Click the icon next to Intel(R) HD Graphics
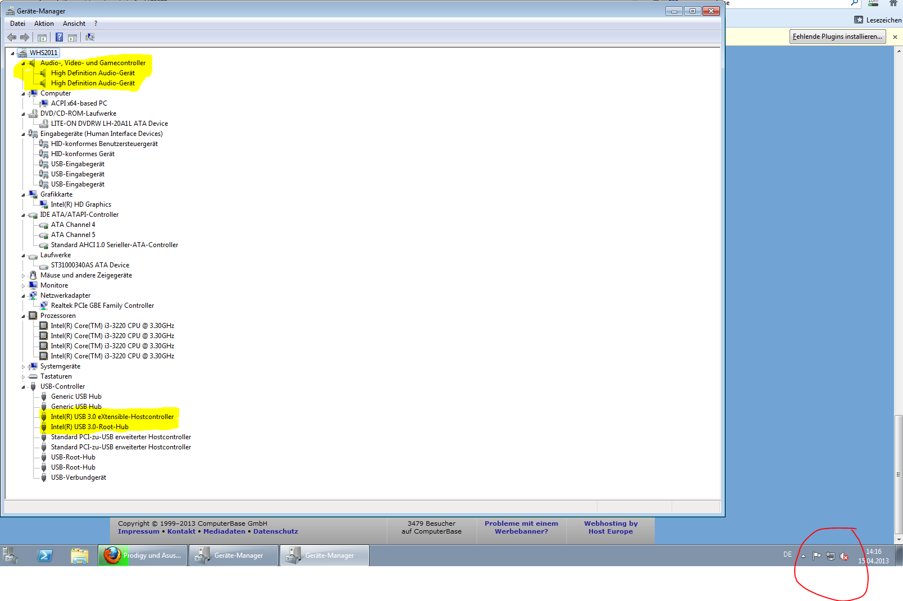This screenshot has width=903, height=601. 44,204
